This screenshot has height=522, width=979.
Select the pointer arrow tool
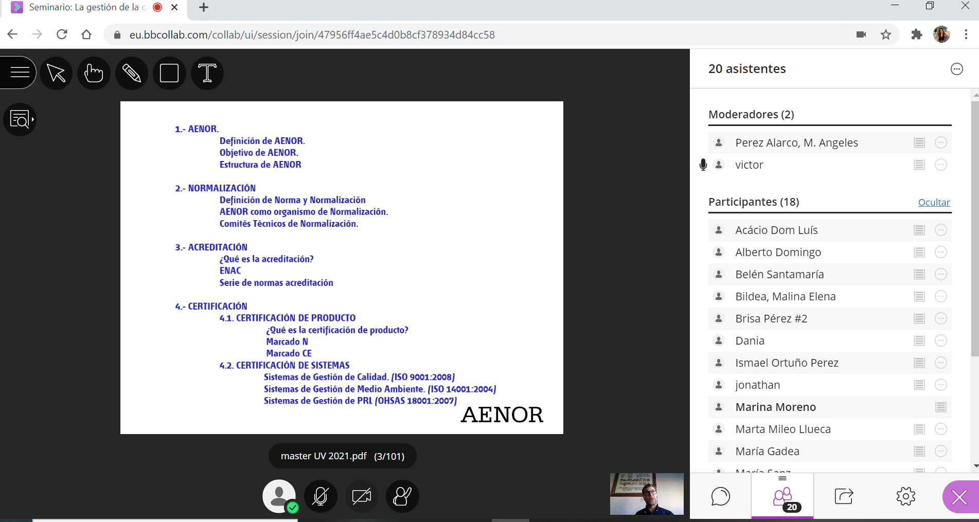click(x=56, y=73)
